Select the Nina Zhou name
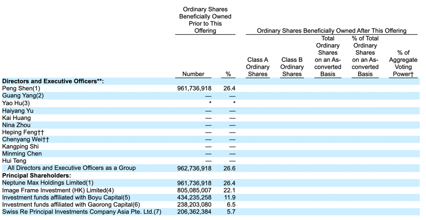The image size is (426, 220). point(16,125)
